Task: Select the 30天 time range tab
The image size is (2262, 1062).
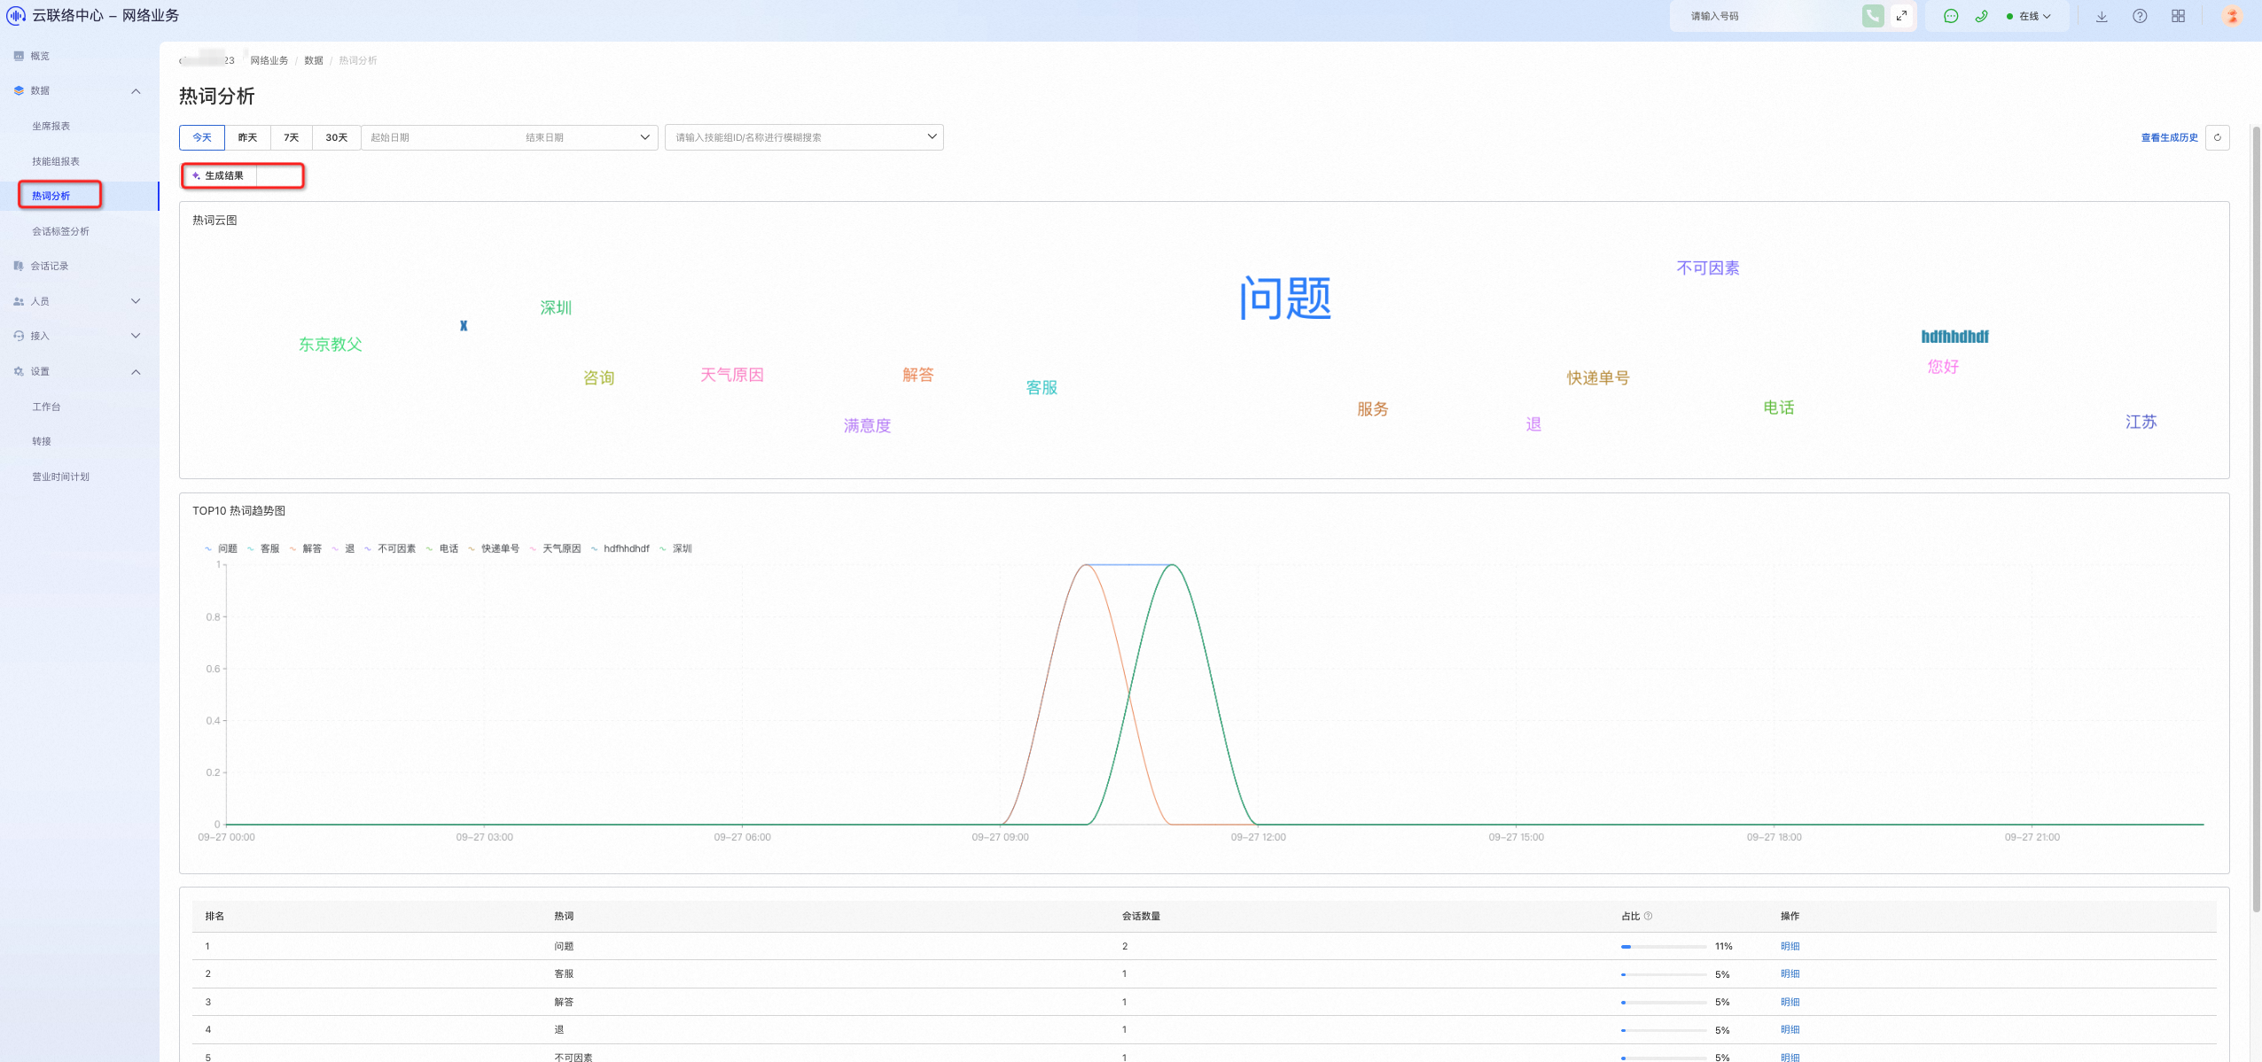Action: pyautogui.click(x=337, y=137)
